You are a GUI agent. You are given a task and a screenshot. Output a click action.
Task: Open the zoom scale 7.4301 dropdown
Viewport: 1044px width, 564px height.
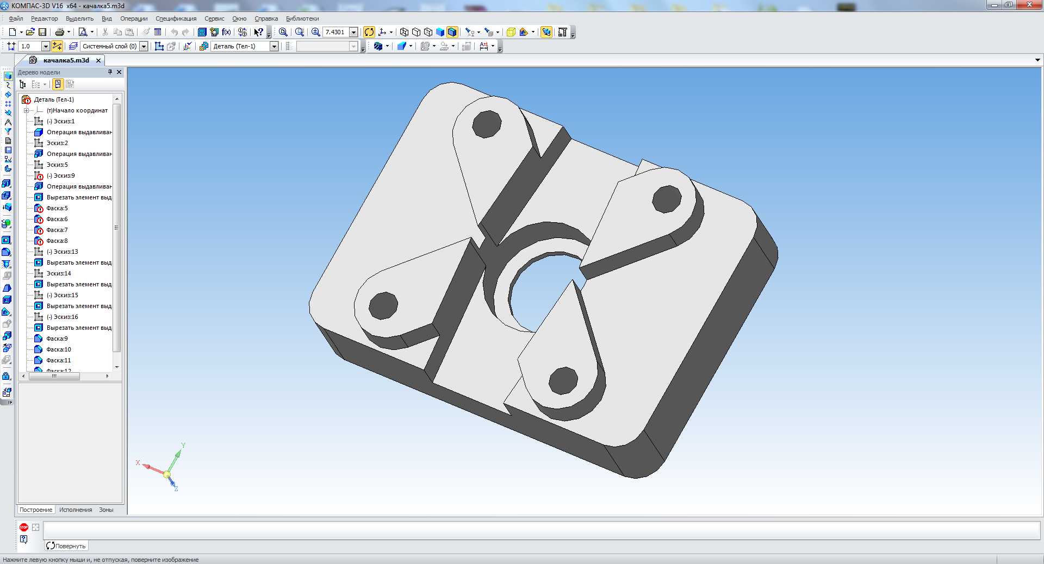pyautogui.click(x=353, y=32)
